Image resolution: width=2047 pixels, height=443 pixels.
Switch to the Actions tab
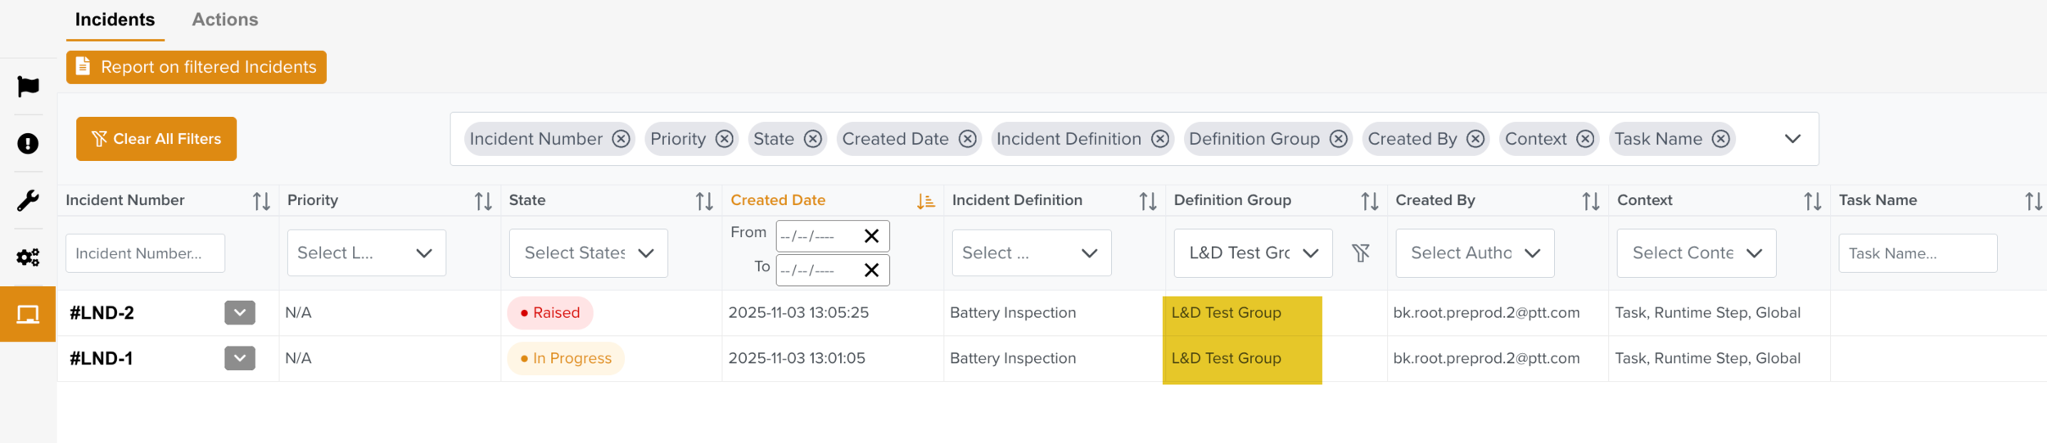pyautogui.click(x=225, y=20)
